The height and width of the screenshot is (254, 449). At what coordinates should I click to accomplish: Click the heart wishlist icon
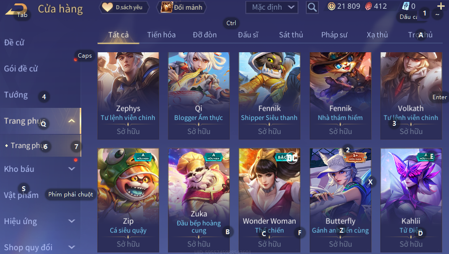coord(107,7)
